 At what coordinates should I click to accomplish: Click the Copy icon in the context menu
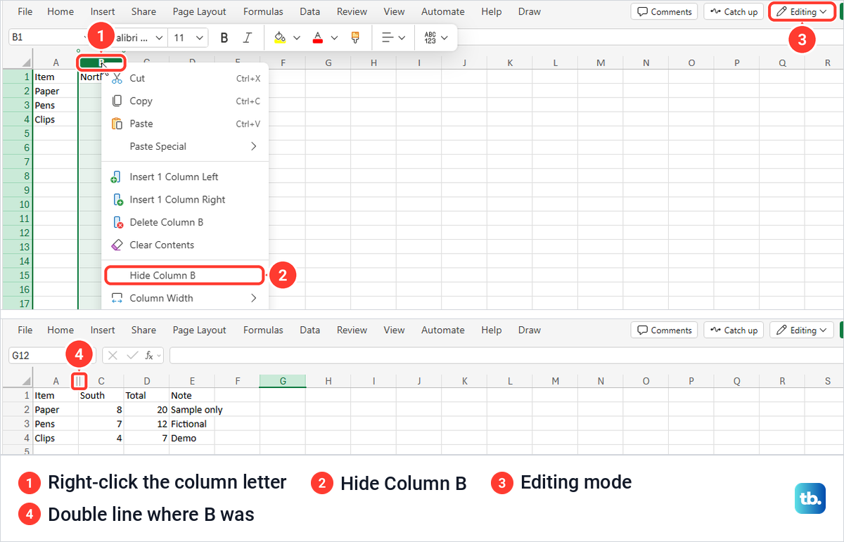(x=117, y=101)
